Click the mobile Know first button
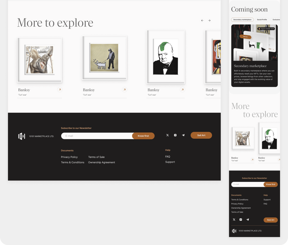Screen dimensions: 288x245 pyautogui.click(x=270, y=184)
